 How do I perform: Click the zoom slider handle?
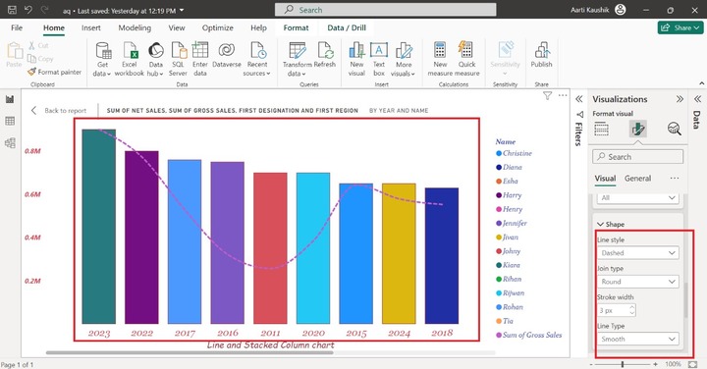click(x=623, y=363)
